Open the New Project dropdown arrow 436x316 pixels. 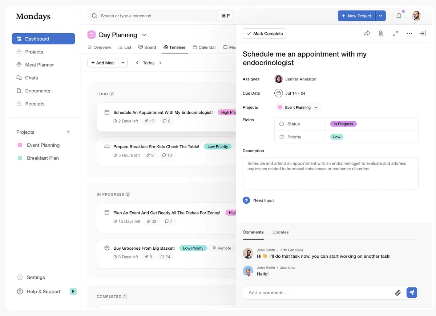pyautogui.click(x=380, y=16)
